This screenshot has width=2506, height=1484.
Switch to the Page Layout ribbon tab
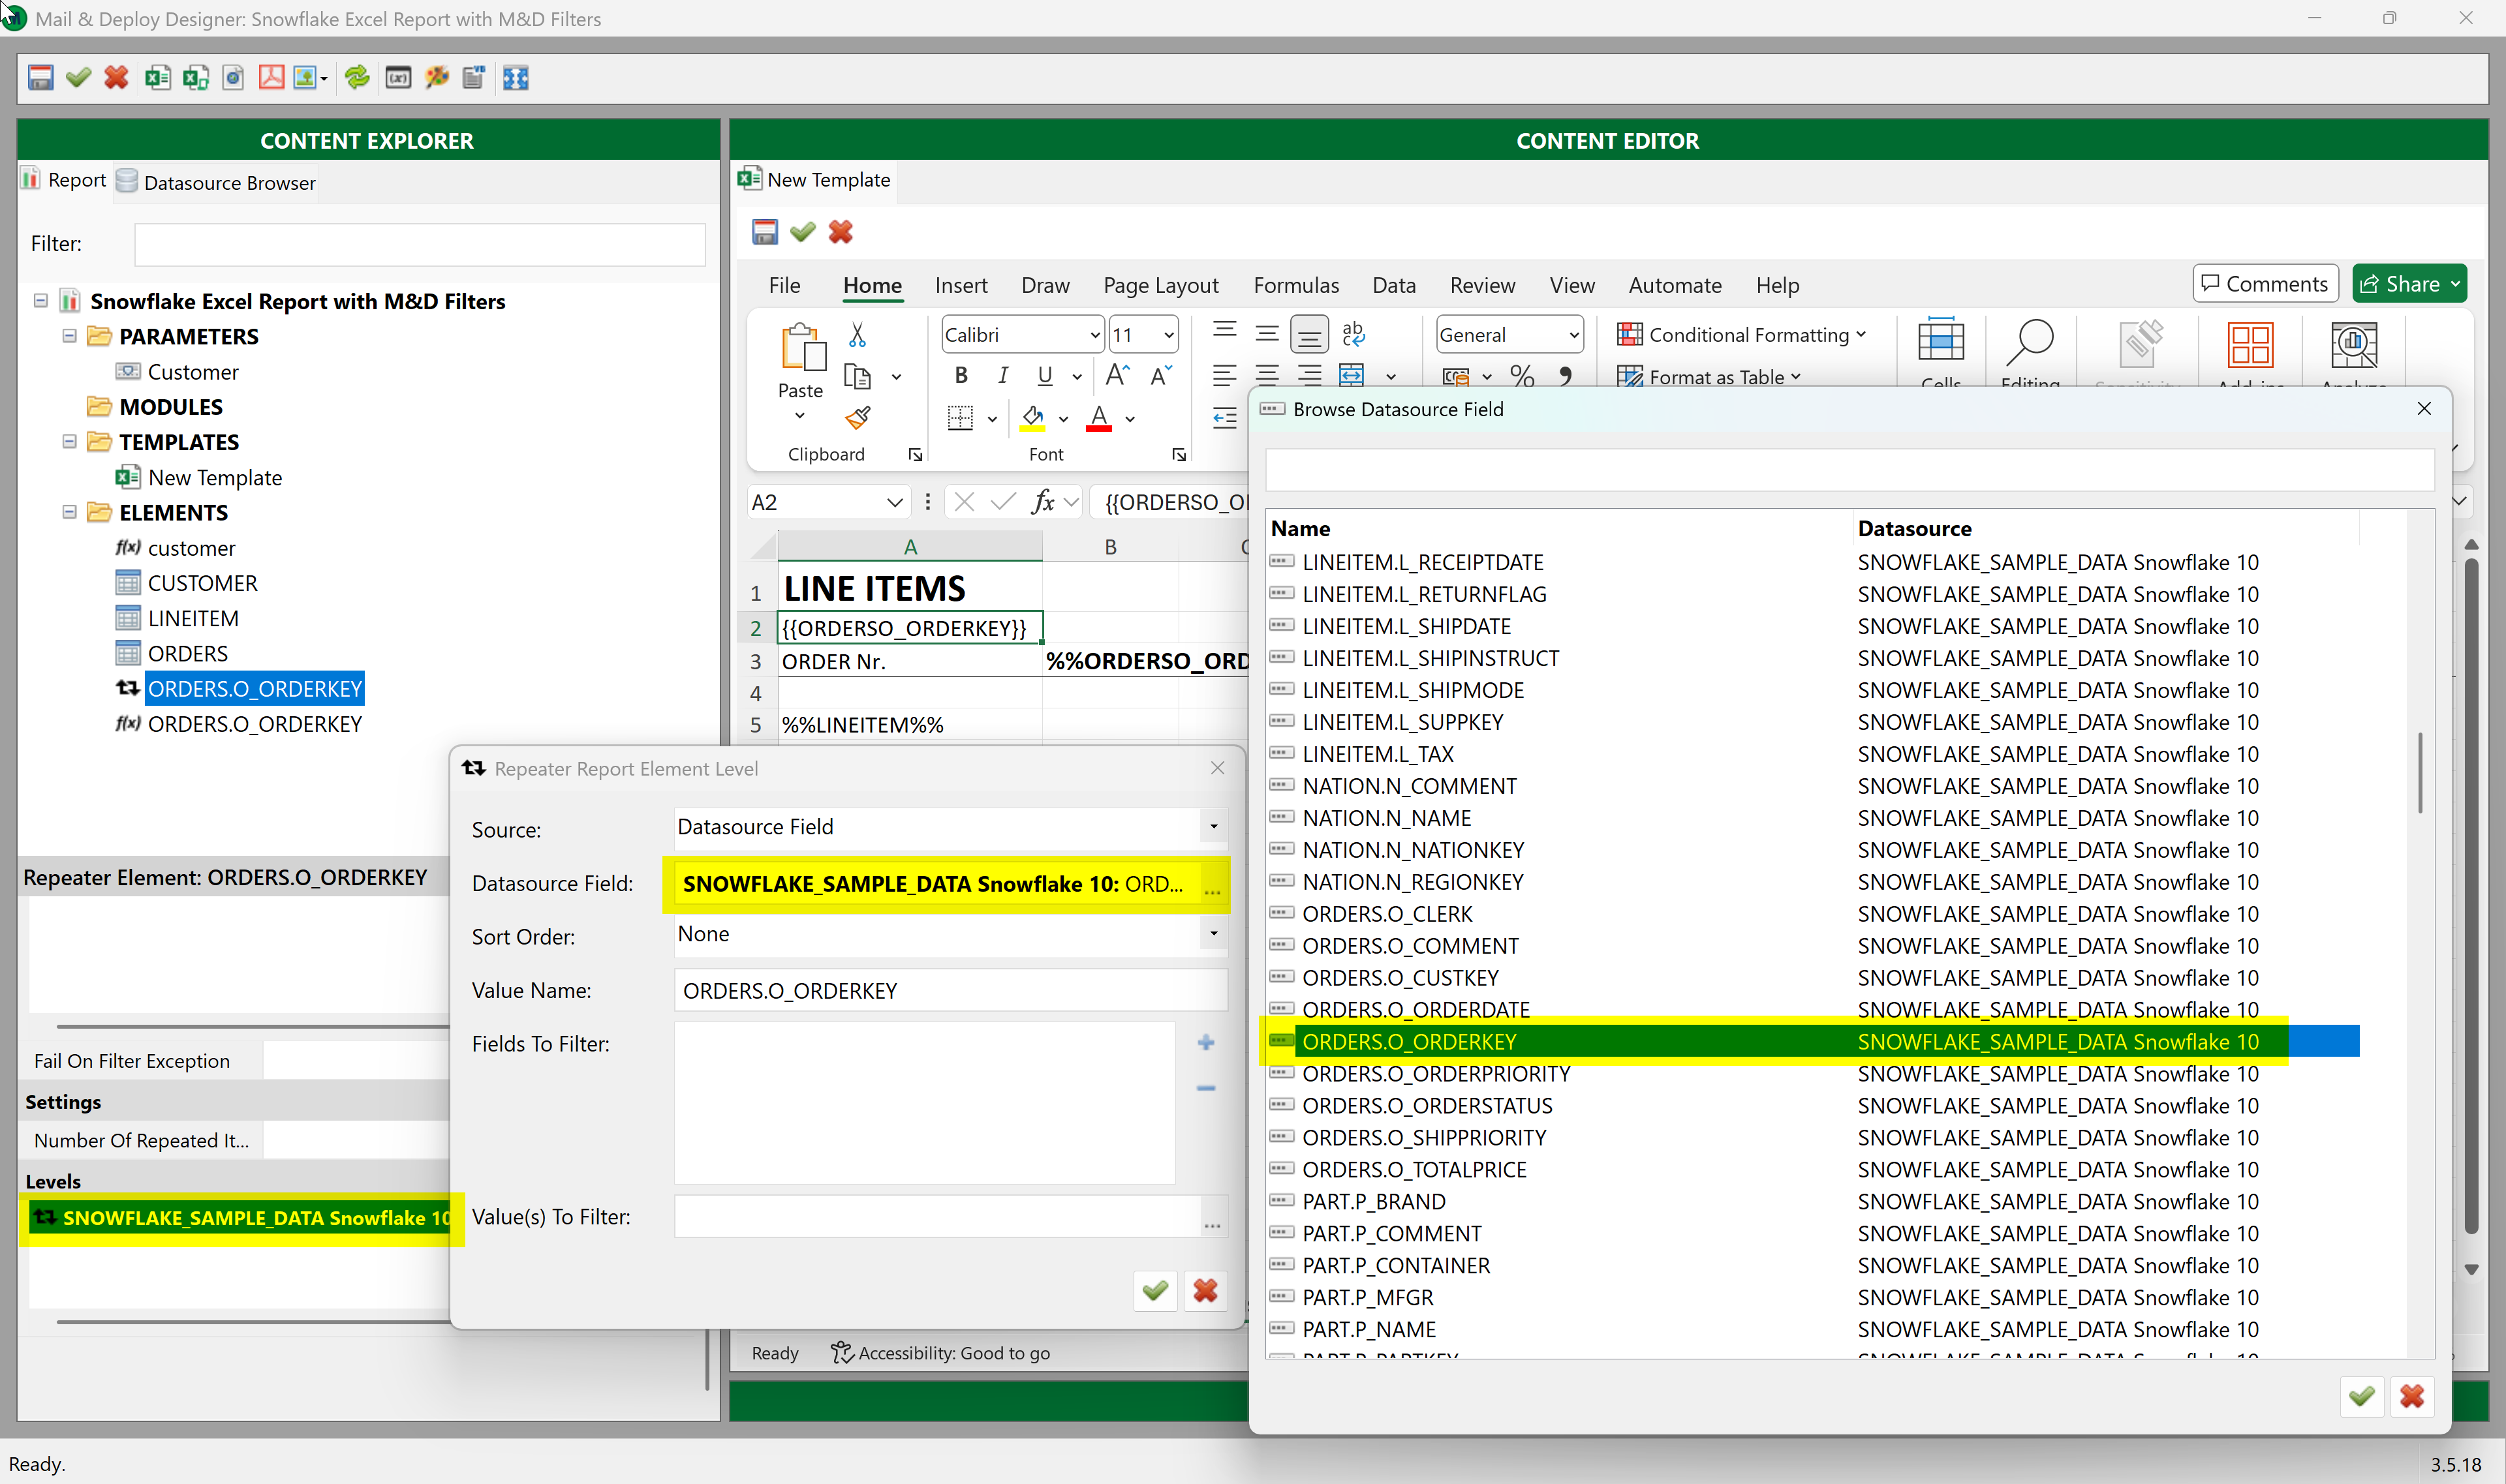tap(1160, 285)
